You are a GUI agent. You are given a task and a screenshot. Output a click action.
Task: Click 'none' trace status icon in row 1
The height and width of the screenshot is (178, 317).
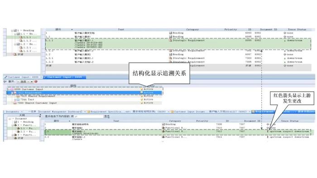(285, 33)
